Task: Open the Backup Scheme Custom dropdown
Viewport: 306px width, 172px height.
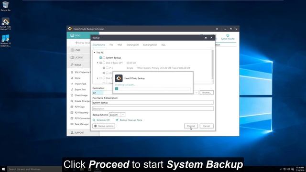Action: pyautogui.click(x=117, y=115)
